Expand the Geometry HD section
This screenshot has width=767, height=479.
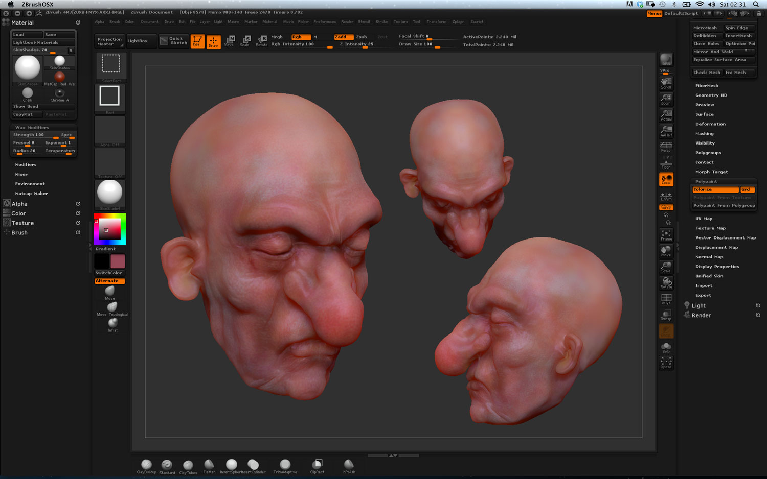point(711,95)
